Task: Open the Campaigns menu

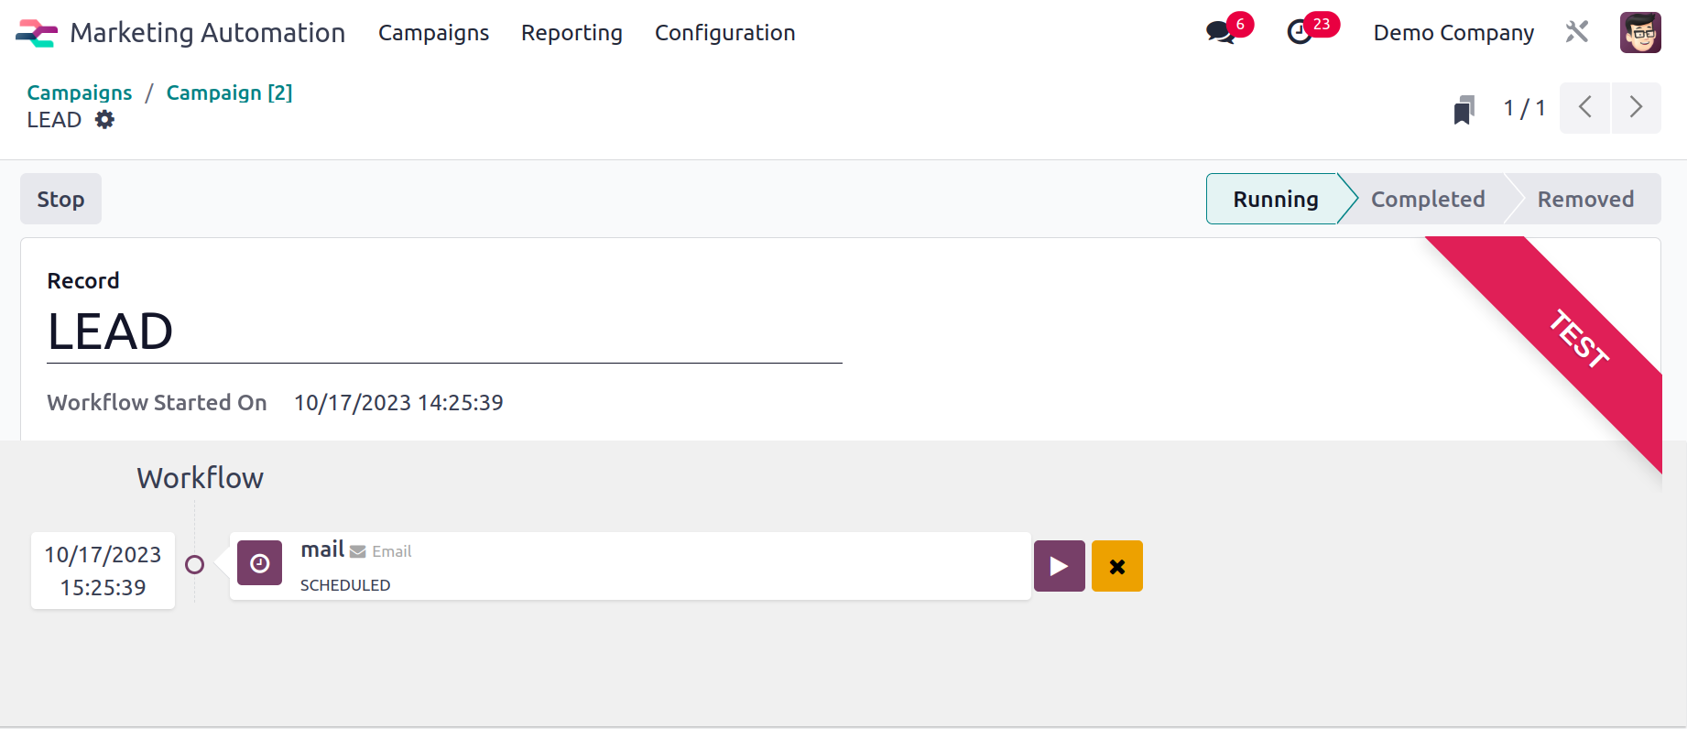Action: (x=433, y=33)
